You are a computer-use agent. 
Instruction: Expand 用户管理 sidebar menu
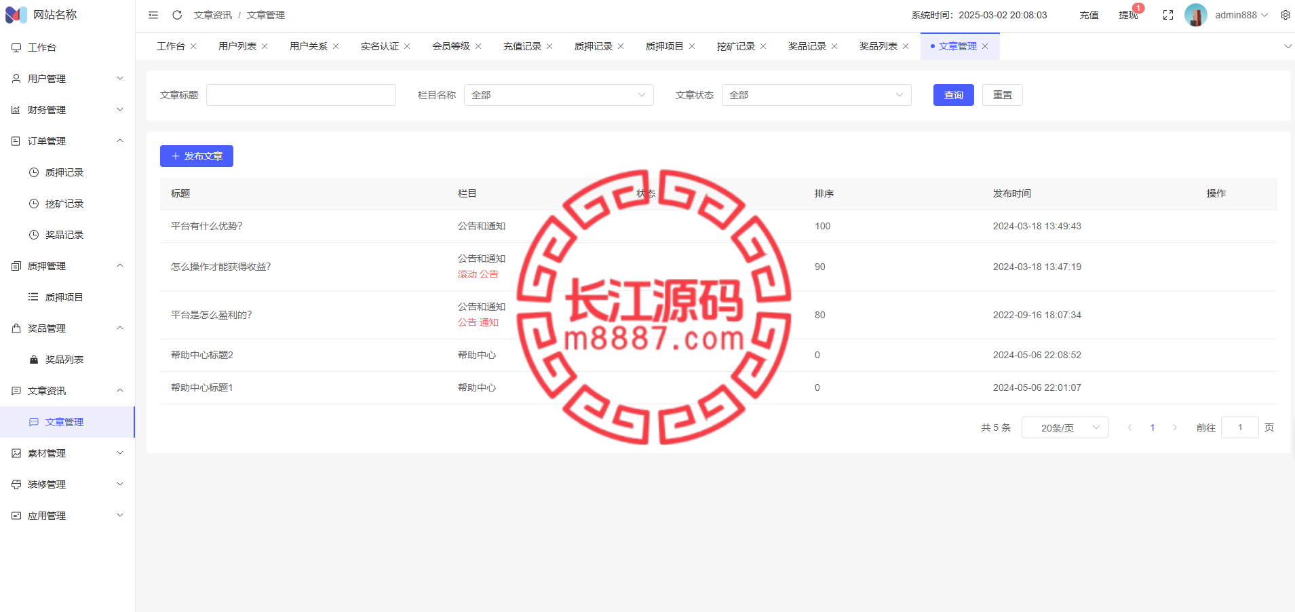point(67,79)
